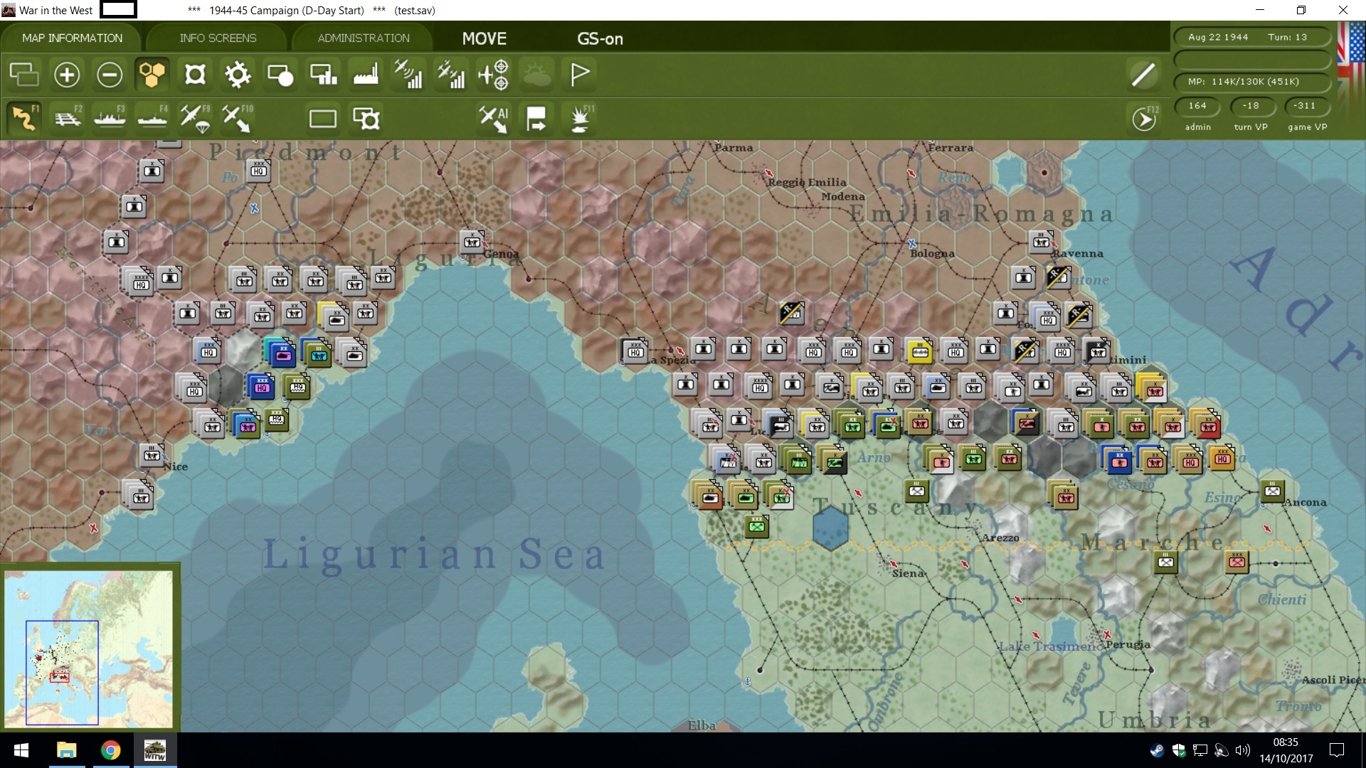Open Chrome from the taskbar
Viewport: 1366px width, 768px height.
point(110,750)
